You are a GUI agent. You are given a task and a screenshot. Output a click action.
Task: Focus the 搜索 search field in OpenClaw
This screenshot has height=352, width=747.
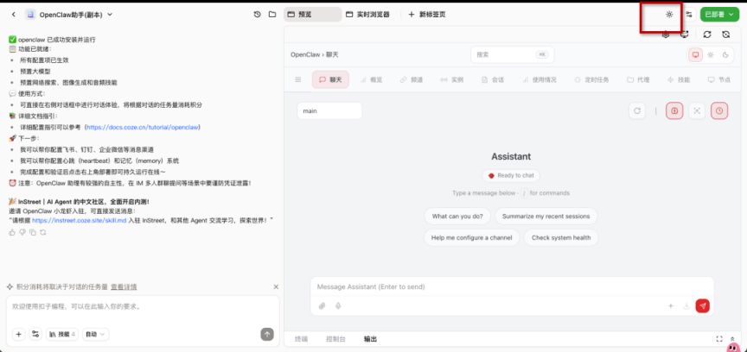click(513, 54)
